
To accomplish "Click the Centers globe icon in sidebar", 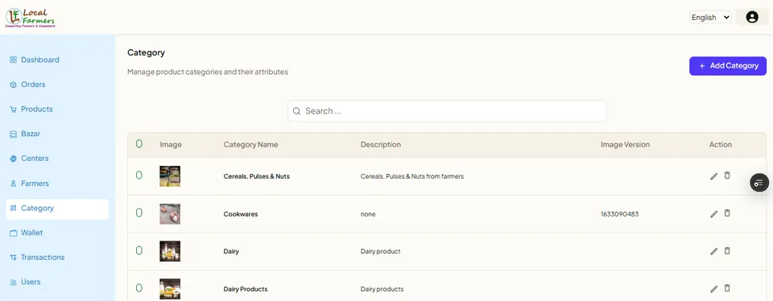I will pyautogui.click(x=14, y=159).
